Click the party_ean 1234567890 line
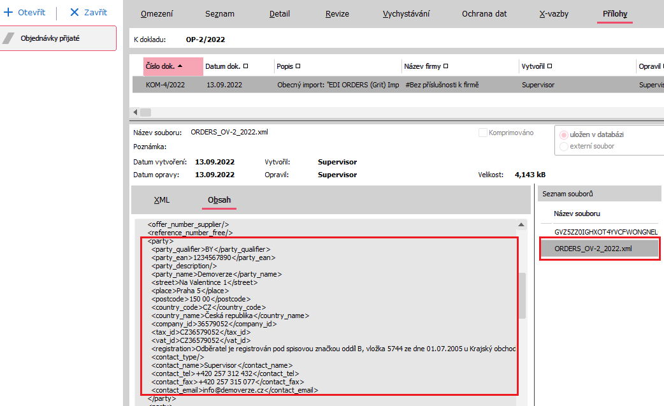664x406 pixels. 213,257
